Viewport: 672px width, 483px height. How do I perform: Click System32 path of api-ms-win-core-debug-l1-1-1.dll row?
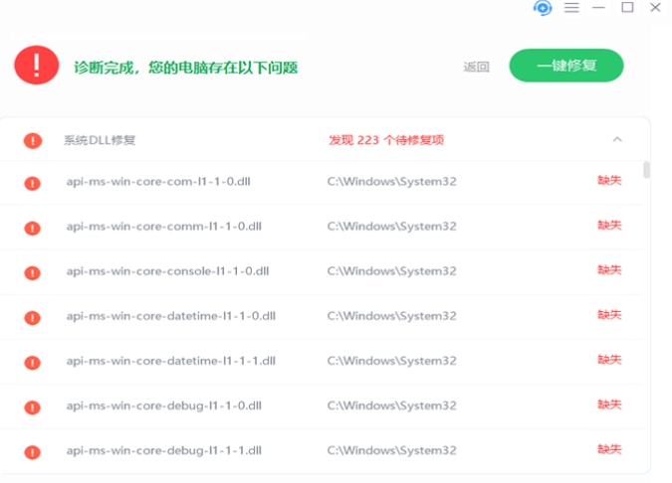(391, 451)
